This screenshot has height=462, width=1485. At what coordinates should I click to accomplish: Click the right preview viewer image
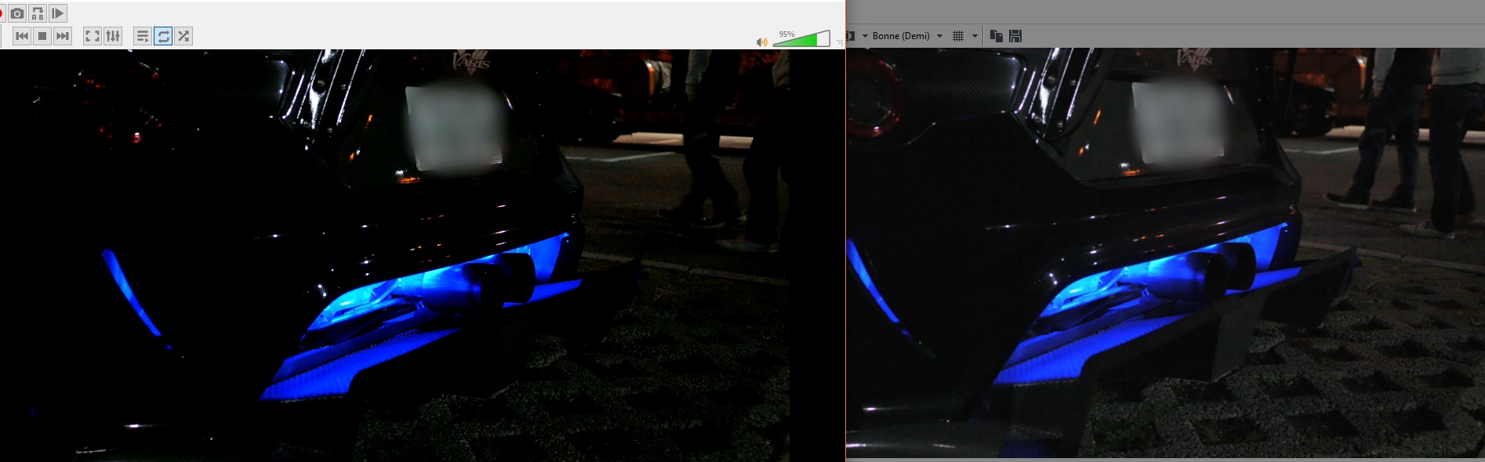[1166, 253]
